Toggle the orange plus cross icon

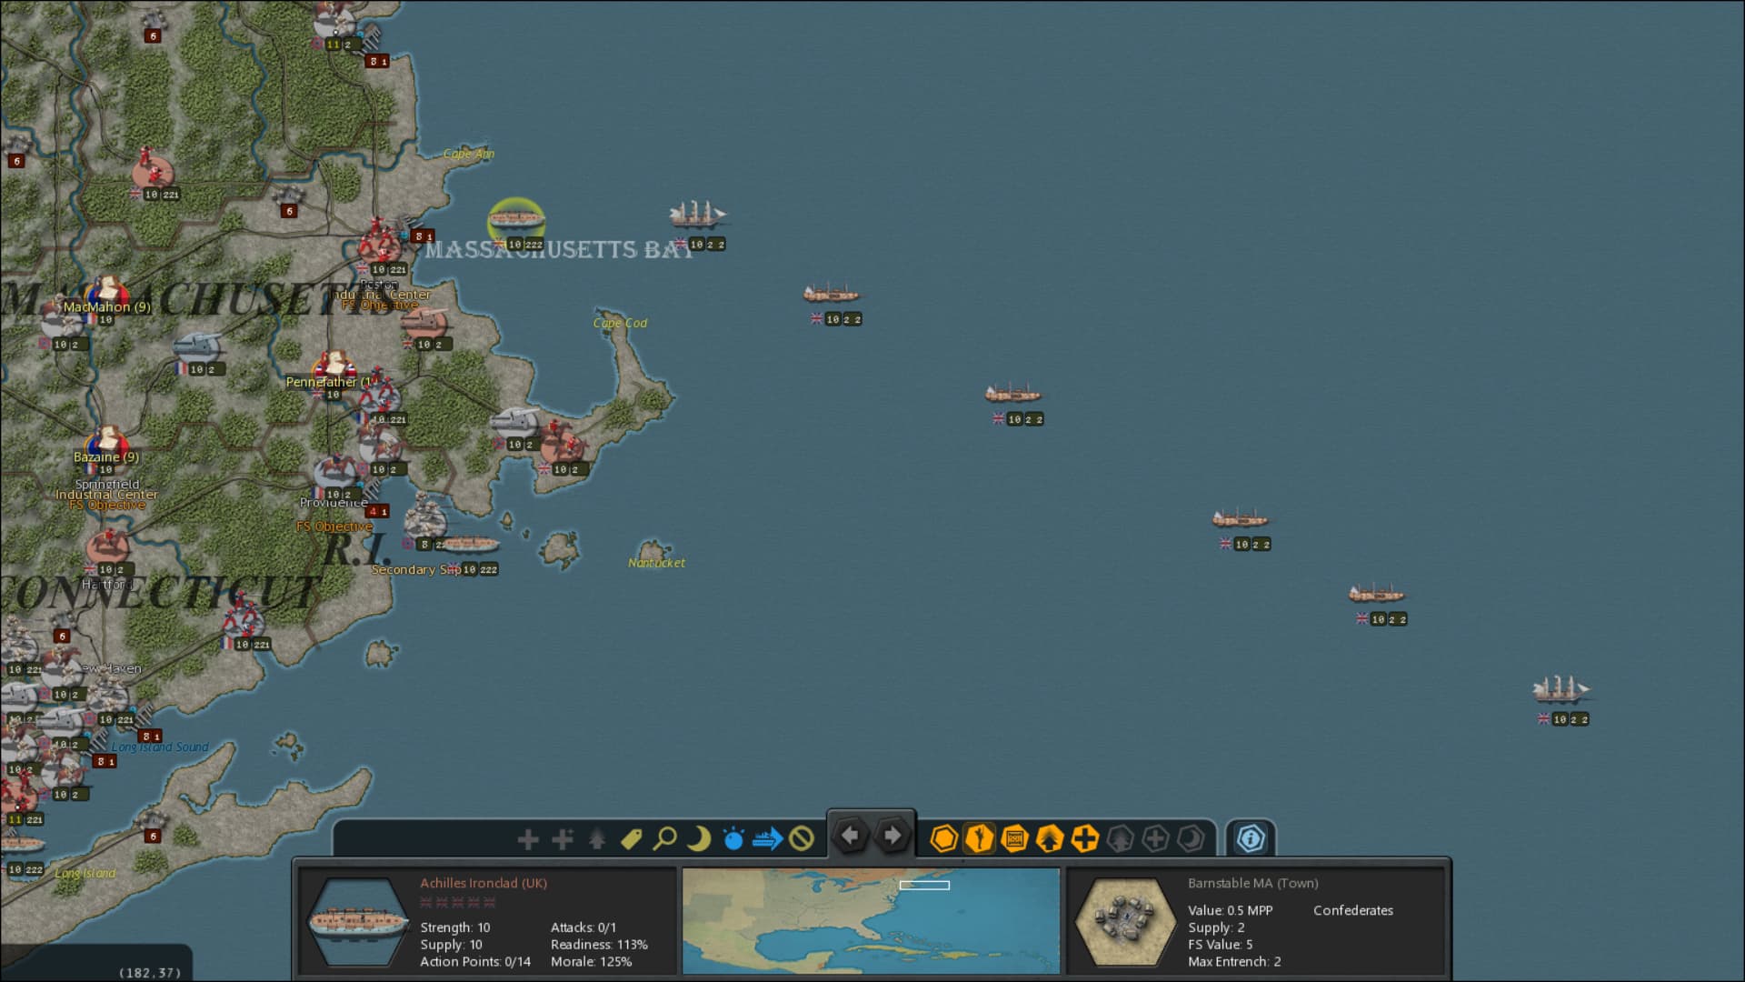(1084, 838)
